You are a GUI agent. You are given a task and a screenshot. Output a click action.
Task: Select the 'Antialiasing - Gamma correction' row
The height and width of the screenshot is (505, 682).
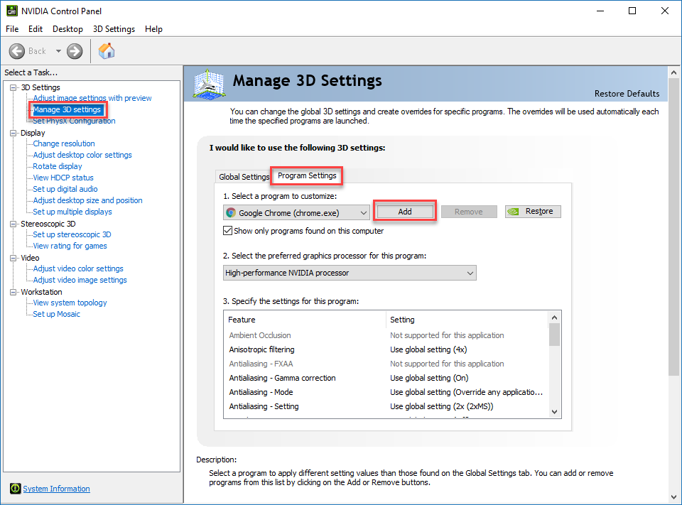(386, 378)
